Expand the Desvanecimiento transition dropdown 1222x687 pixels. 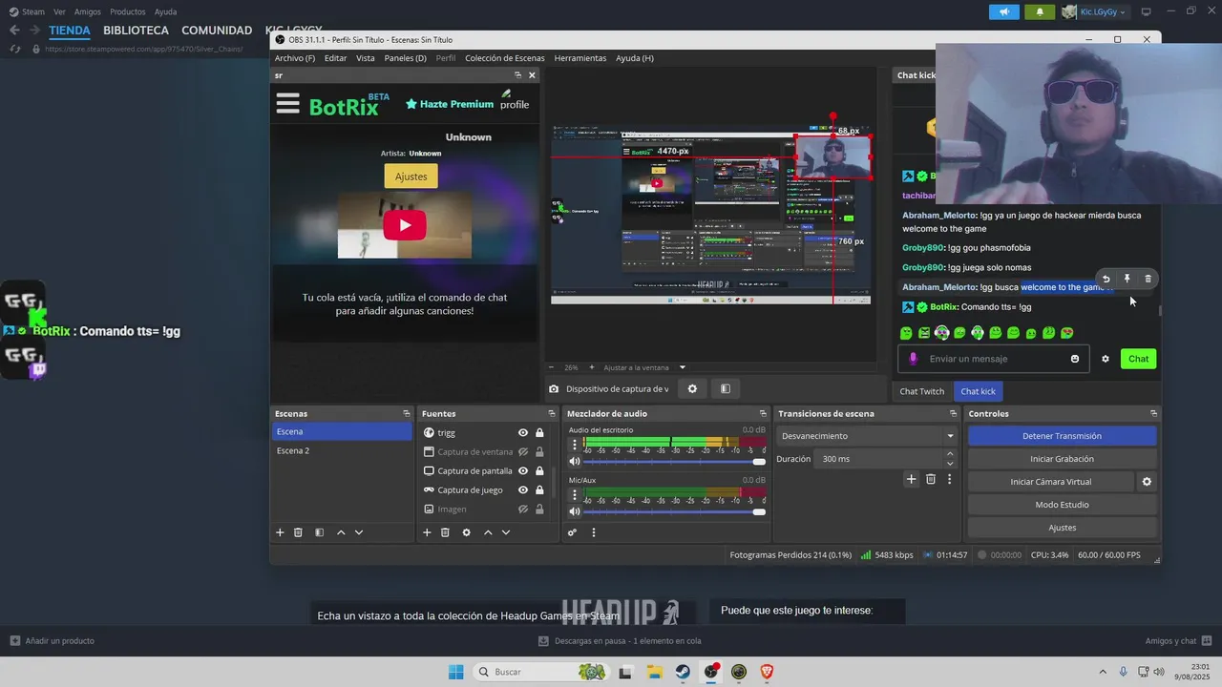click(950, 436)
